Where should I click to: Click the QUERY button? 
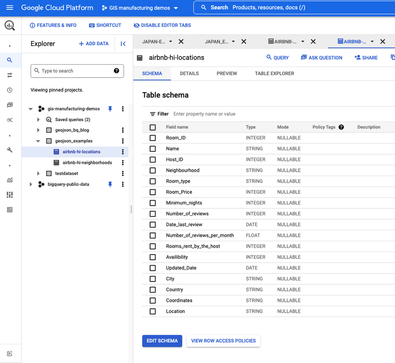(278, 58)
